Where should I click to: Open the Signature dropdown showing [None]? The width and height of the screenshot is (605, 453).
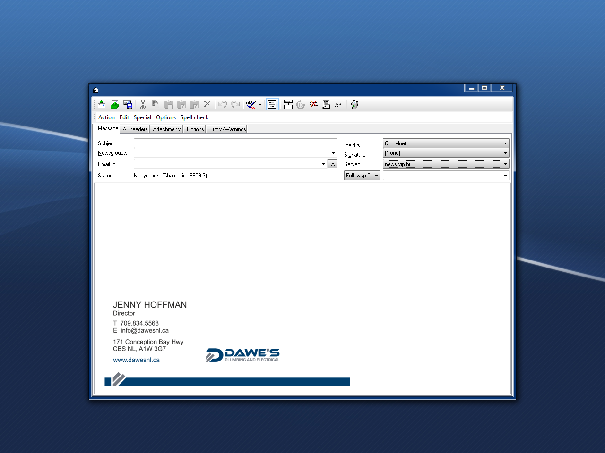click(505, 153)
